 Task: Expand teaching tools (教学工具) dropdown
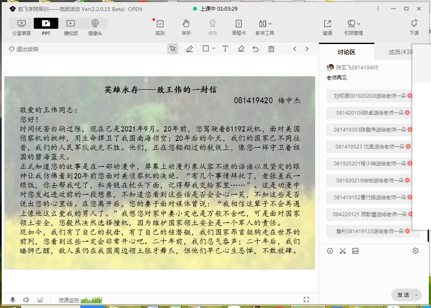coord(270,24)
